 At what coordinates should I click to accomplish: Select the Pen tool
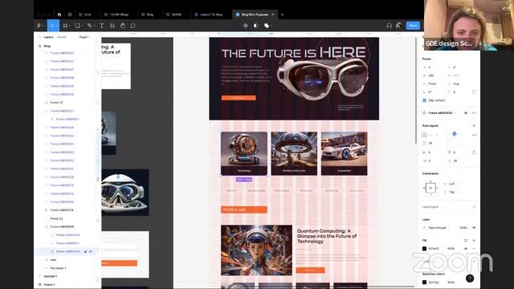(89, 26)
